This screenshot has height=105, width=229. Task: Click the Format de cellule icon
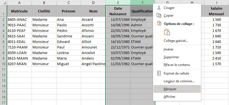(x=159, y=73)
